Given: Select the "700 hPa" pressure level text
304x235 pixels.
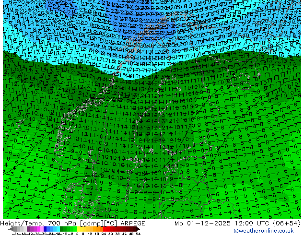Looking at the screenshot, I should tap(62, 223).
